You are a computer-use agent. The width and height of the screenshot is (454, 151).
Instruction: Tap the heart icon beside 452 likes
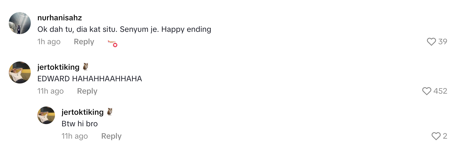pos(427,91)
